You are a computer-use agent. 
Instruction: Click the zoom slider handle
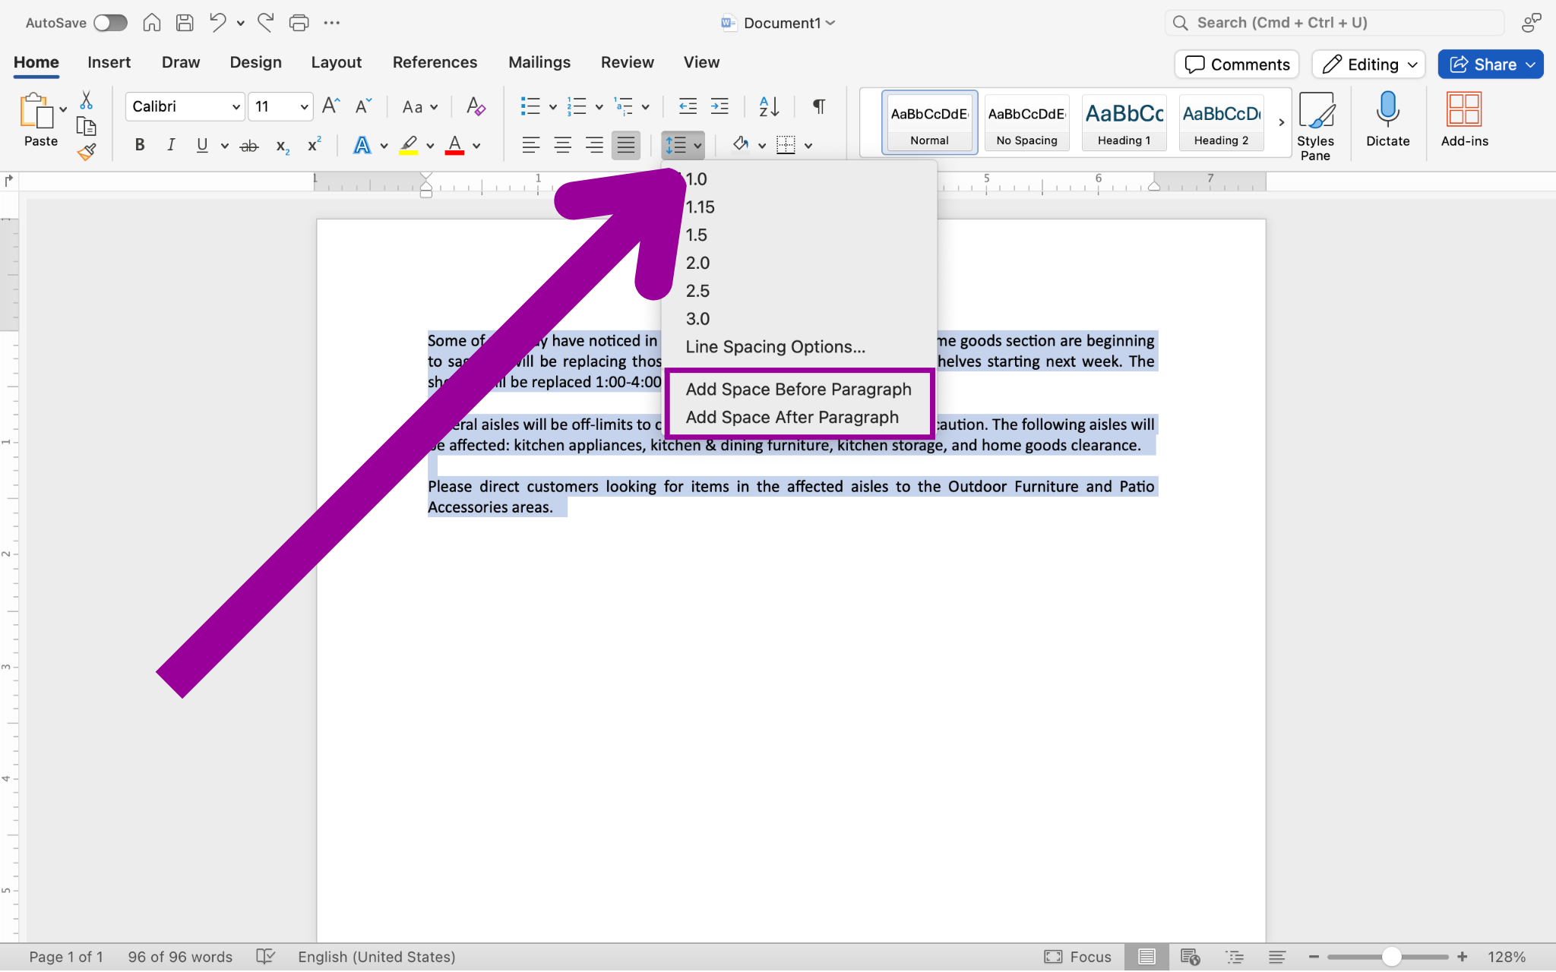click(x=1391, y=957)
